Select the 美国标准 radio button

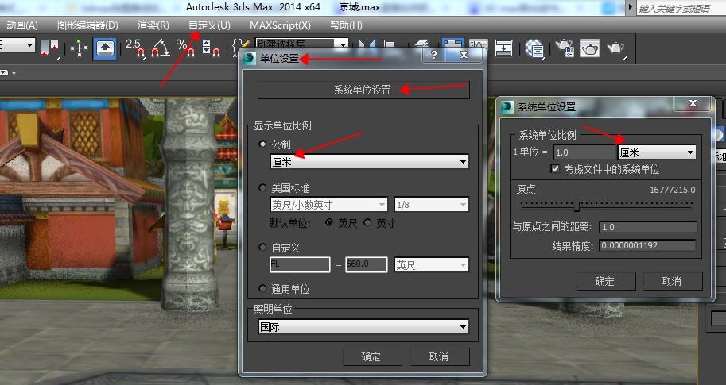(x=262, y=187)
